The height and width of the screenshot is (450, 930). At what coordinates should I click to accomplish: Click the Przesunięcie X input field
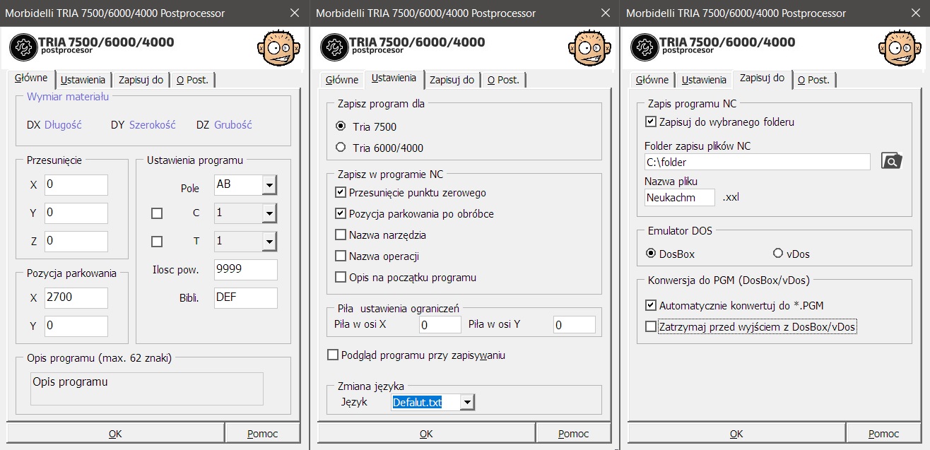tap(76, 185)
